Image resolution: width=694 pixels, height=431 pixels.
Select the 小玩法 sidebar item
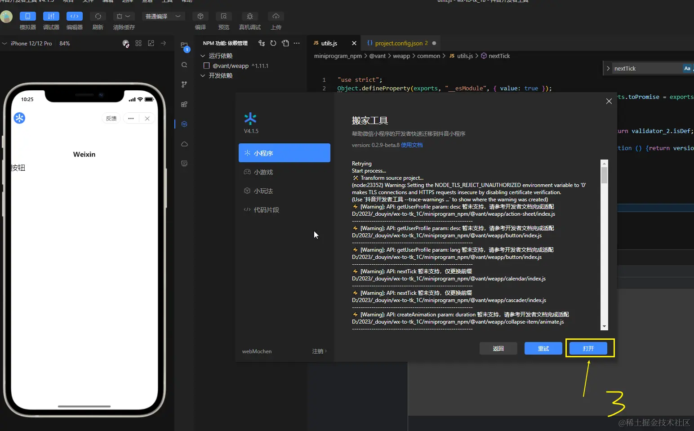(x=285, y=191)
